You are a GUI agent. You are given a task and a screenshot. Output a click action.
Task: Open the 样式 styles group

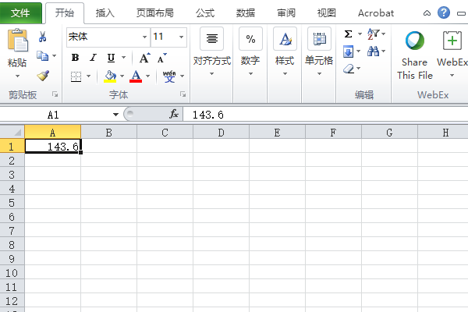(x=285, y=51)
